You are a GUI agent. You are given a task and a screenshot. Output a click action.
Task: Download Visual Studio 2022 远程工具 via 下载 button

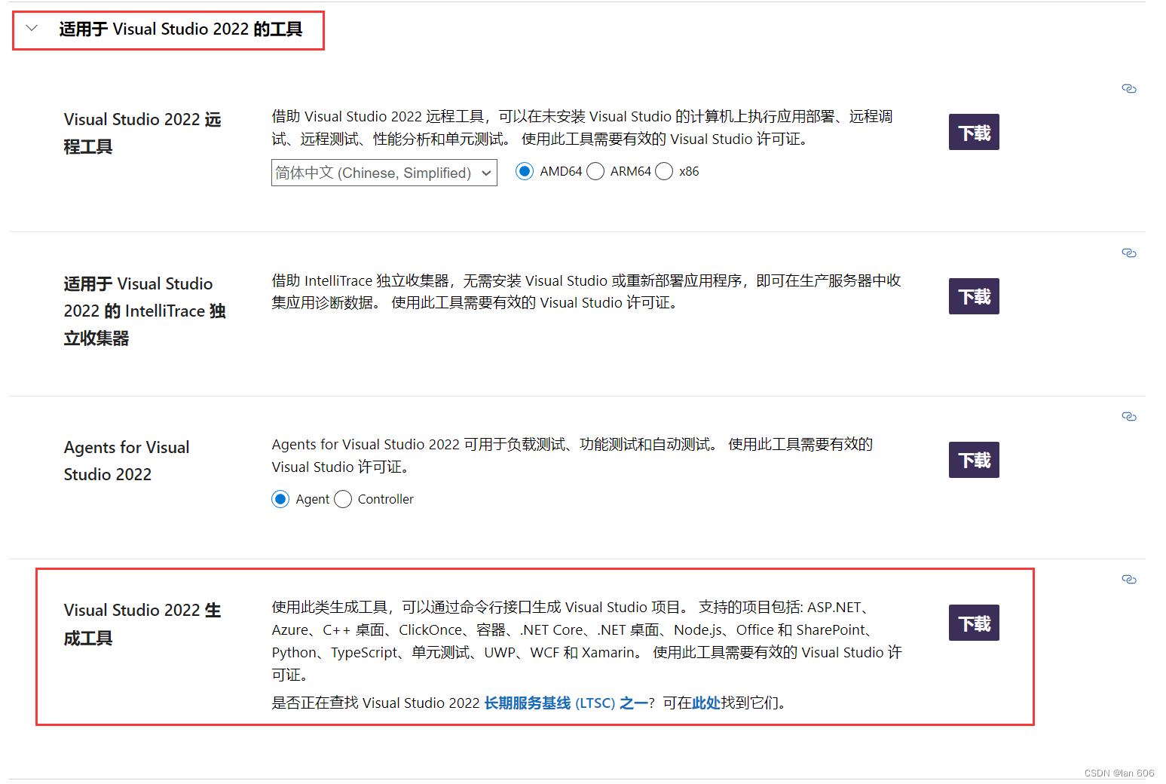click(x=974, y=132)
